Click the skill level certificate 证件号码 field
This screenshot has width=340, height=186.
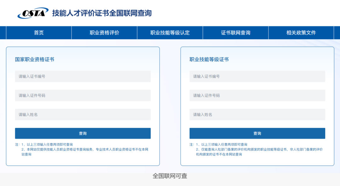(x=257, y=95)
